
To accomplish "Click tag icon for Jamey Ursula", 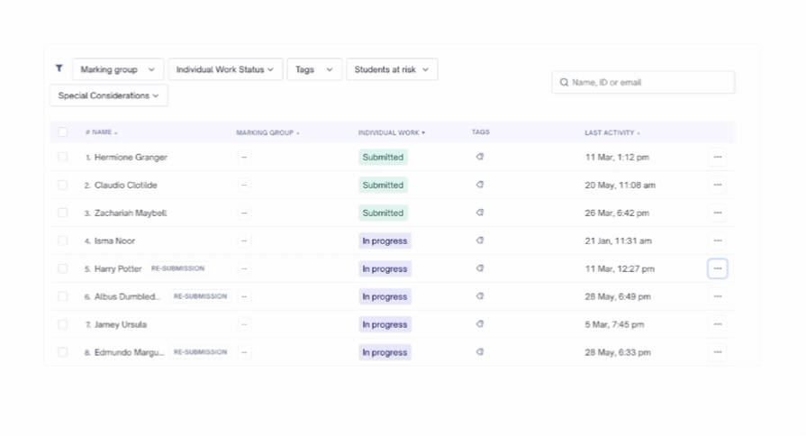I will (x=480, y=324).
